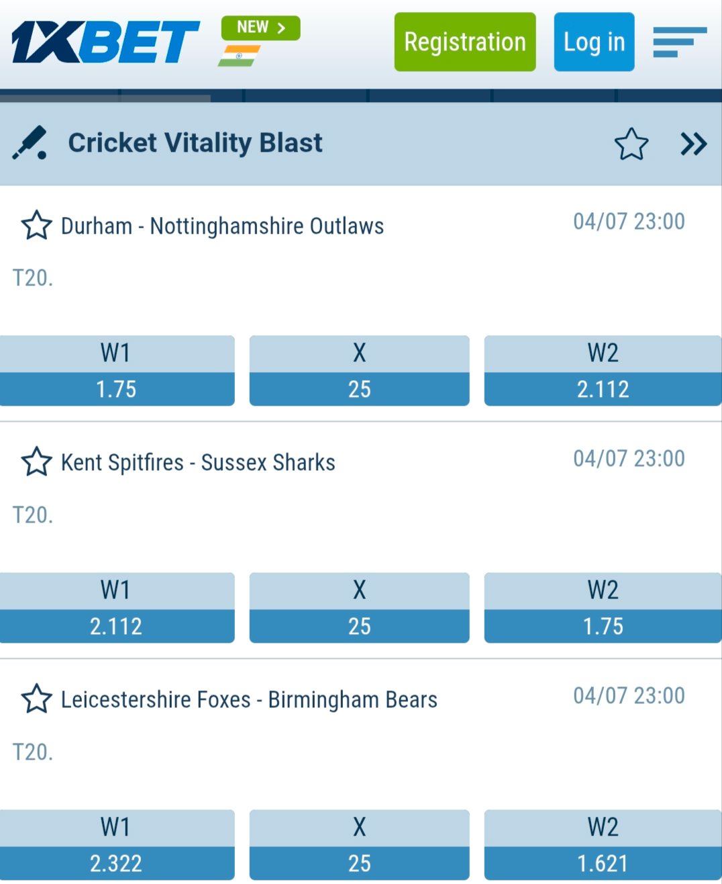The image size is (722, 884).
Task: Click the cricket bat icon
Action: pyautogui.click(x=30, y=143)
